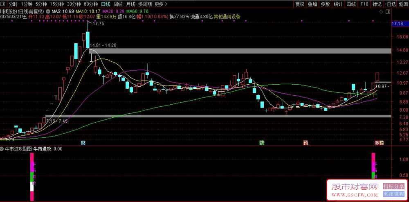Click the MA60: 9.76 indicator label
Image resolution: width=409 pixels, height=202 pixels.
coord(137,11)
